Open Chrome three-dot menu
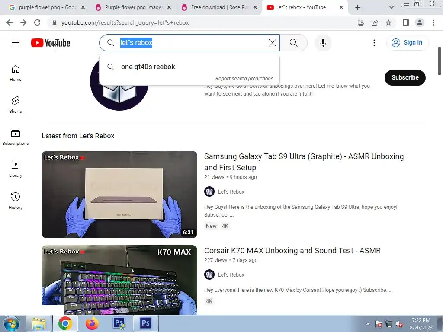This screenshot has height=332, width=443. (433, 22)
